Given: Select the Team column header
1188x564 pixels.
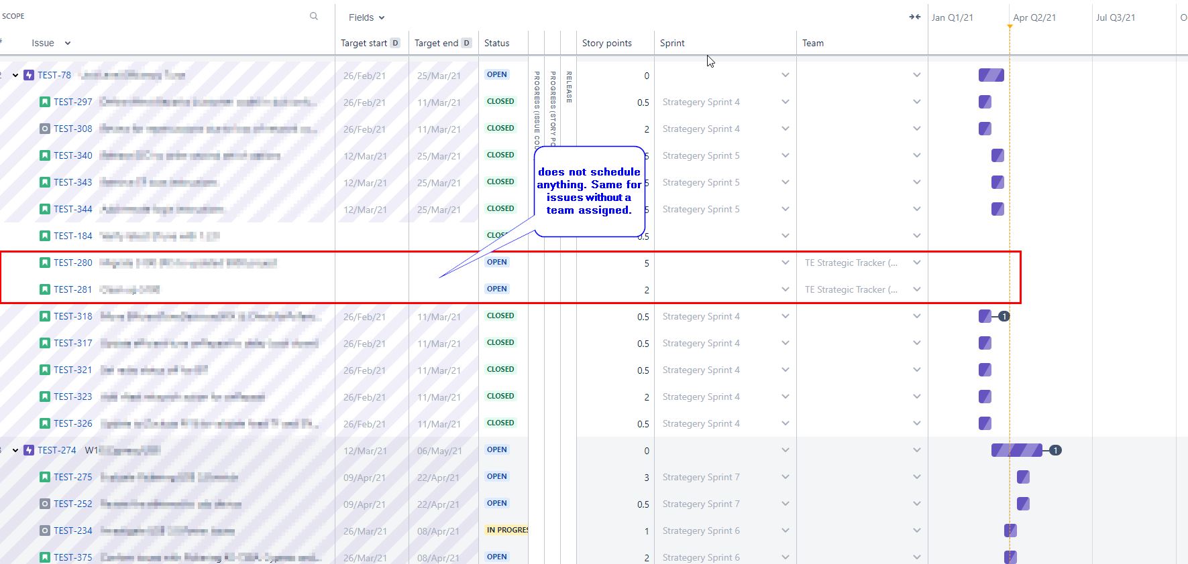Looking at the screenshot, I should pos(813,43).
